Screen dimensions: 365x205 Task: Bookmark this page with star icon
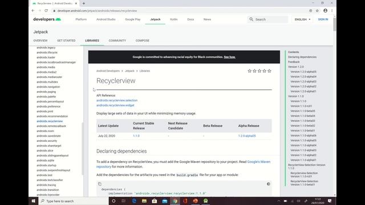(317, 11)
